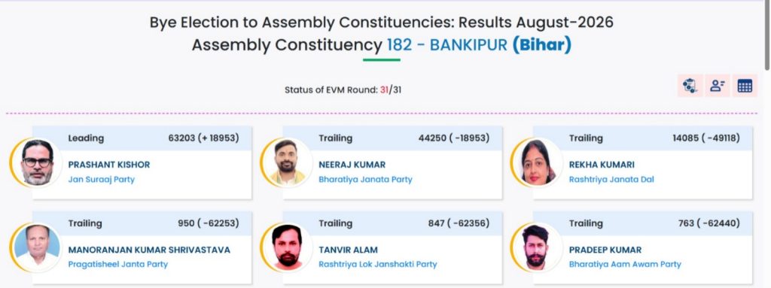Screen dimensions: 771x288
Task: Click the Bharatiya Janata Party label
Action: (365, 180)
